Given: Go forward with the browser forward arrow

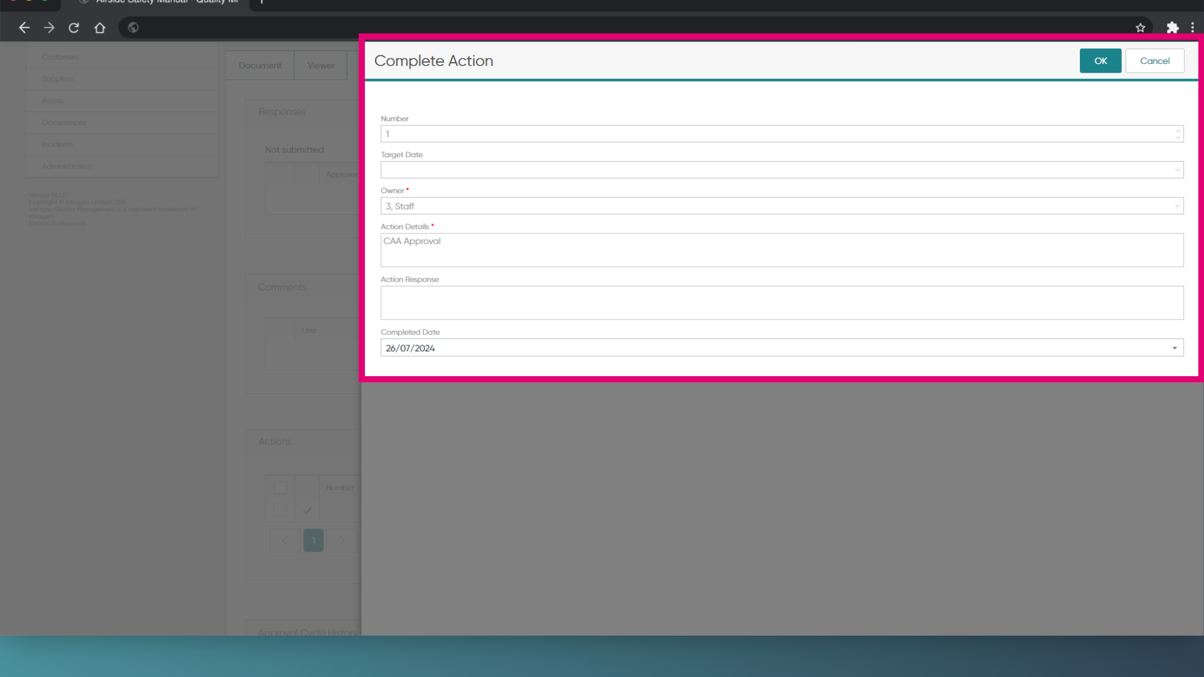Looking at the screenshot, I should (x=49, y=28).
